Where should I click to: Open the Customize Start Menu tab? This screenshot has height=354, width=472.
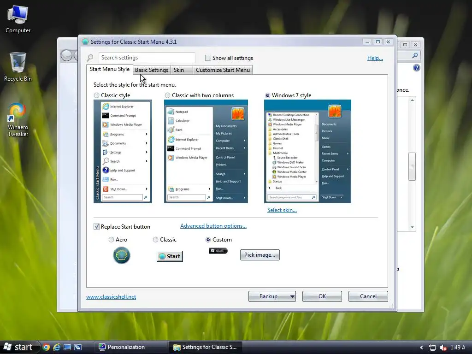pos(223,70)
